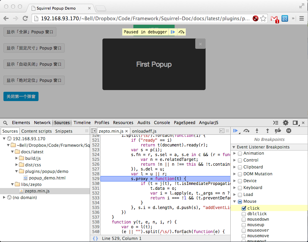
Task: Change DevTools dock side icon
Action: tap(295, 123)
